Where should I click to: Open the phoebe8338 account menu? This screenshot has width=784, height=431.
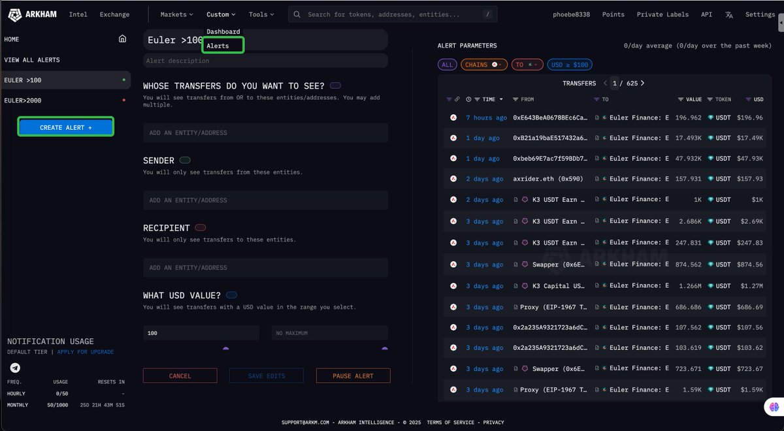click(571, 14)
